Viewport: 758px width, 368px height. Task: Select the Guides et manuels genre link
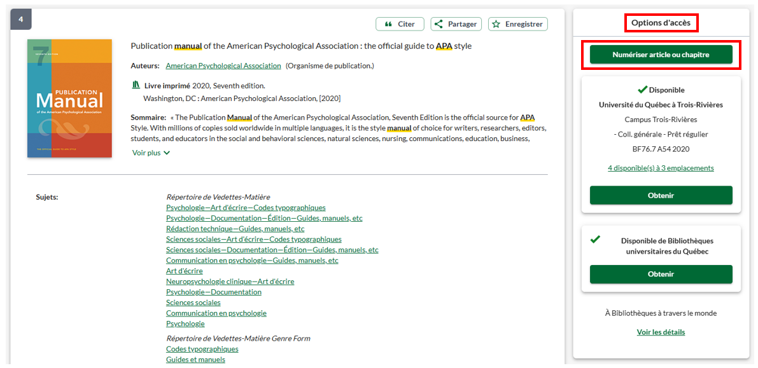coord(195,360)
